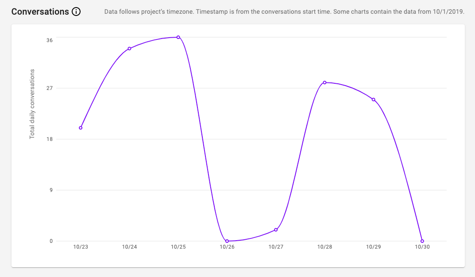Select the 10/24 data point

pos(129,49)
